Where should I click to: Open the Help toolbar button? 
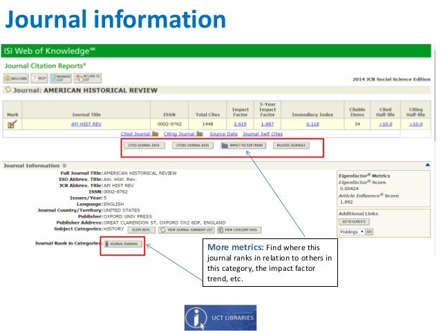[x=39, y=78]
